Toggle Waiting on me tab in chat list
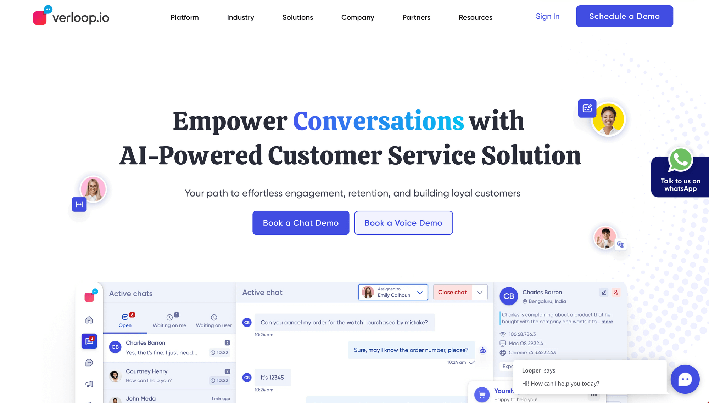This screenshot has height=403, width=709. point(169,319)
